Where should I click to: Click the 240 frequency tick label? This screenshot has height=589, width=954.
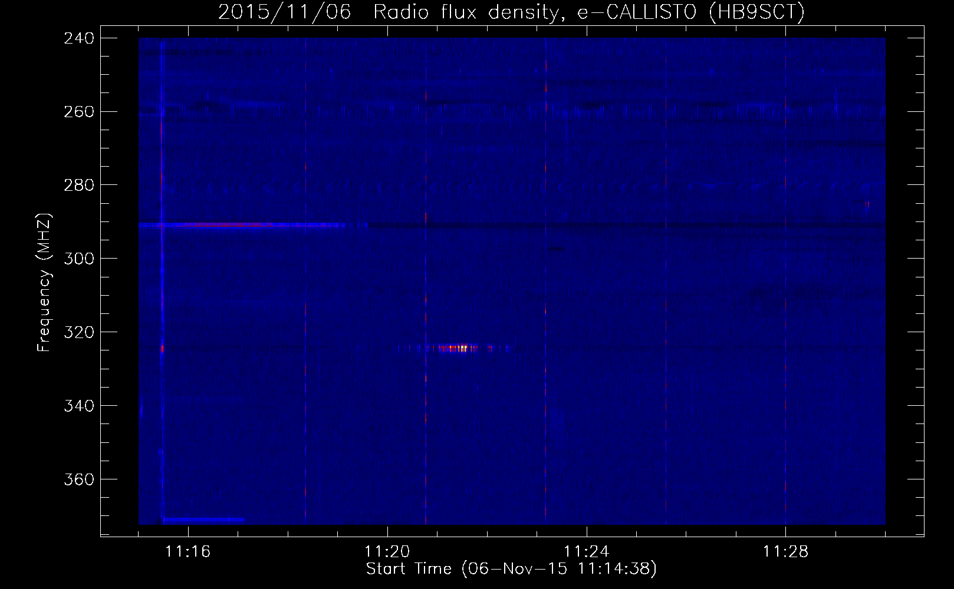tap(79, 38)
